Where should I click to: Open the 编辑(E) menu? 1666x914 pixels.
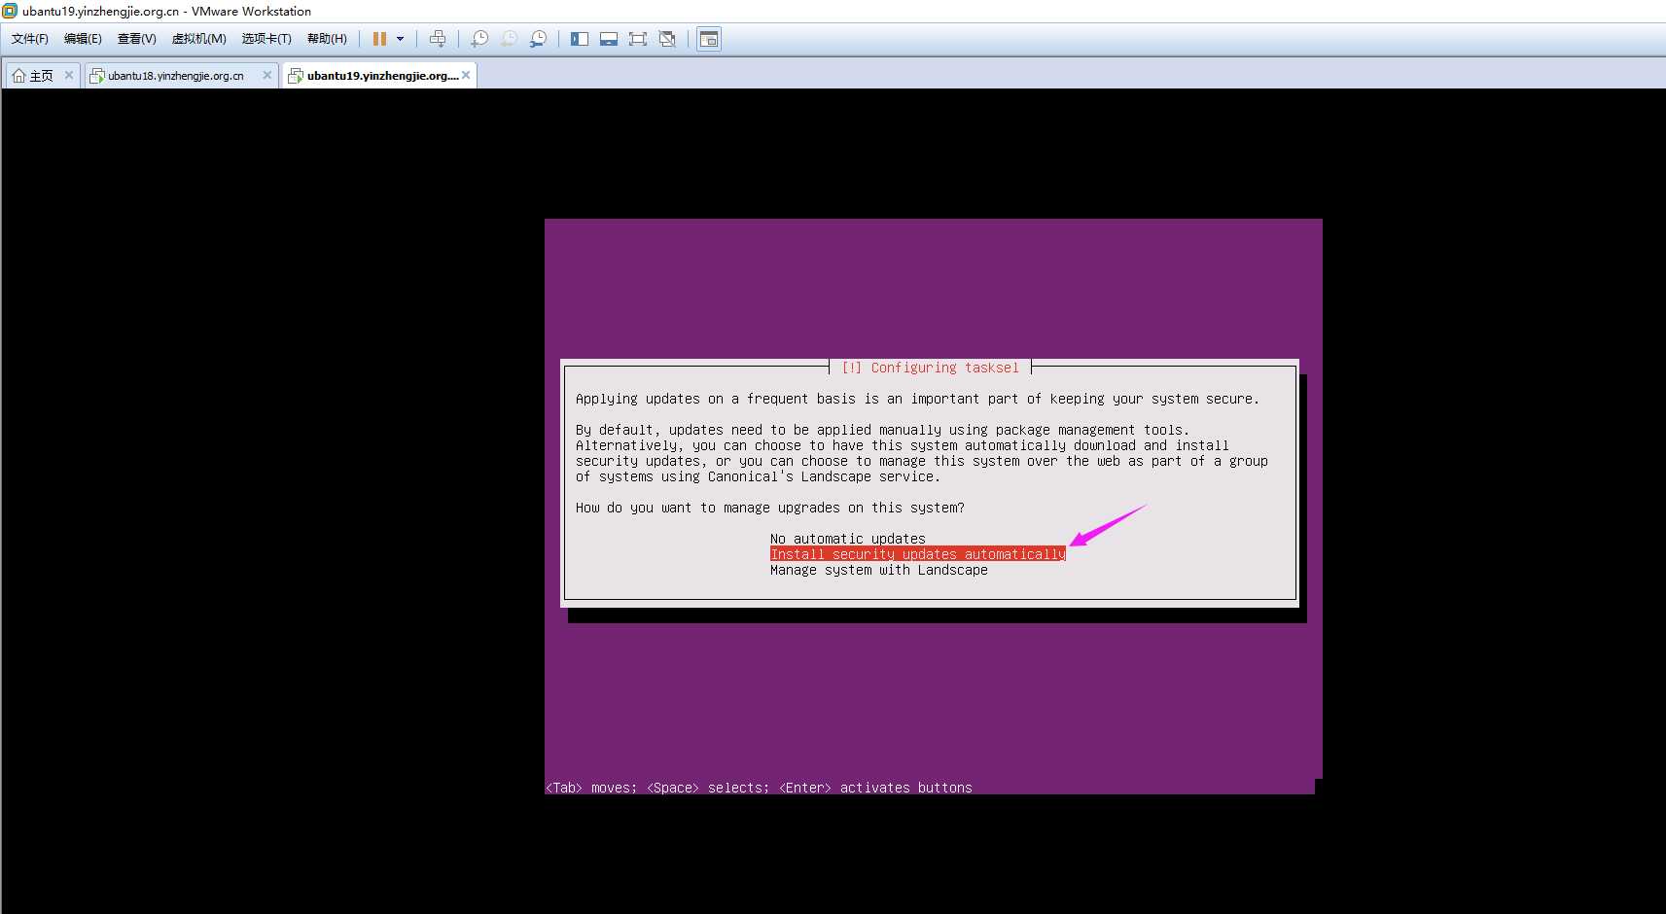(83, 39)
